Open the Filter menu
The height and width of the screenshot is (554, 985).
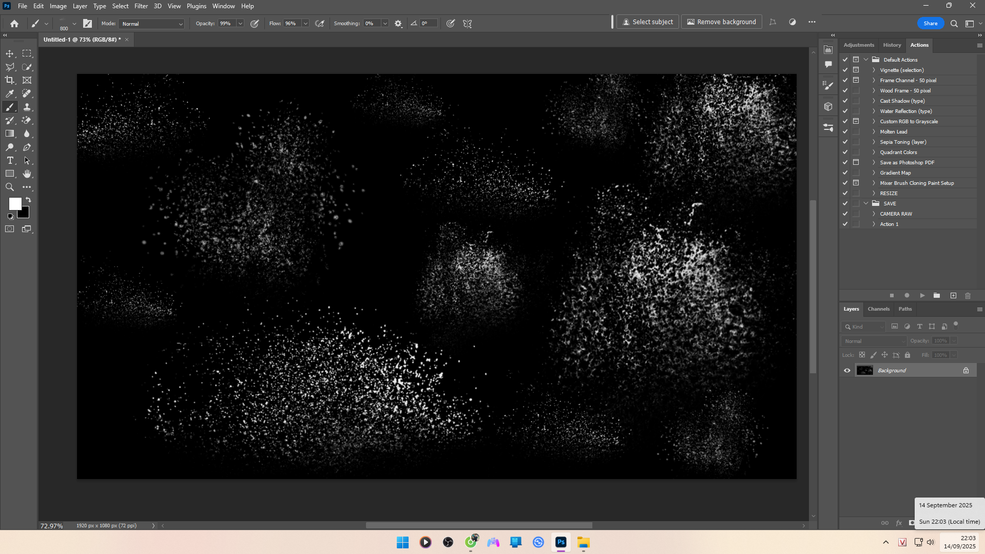pos(141,6)
